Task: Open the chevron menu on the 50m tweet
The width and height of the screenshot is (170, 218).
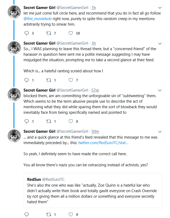Action: pos(160,132)
